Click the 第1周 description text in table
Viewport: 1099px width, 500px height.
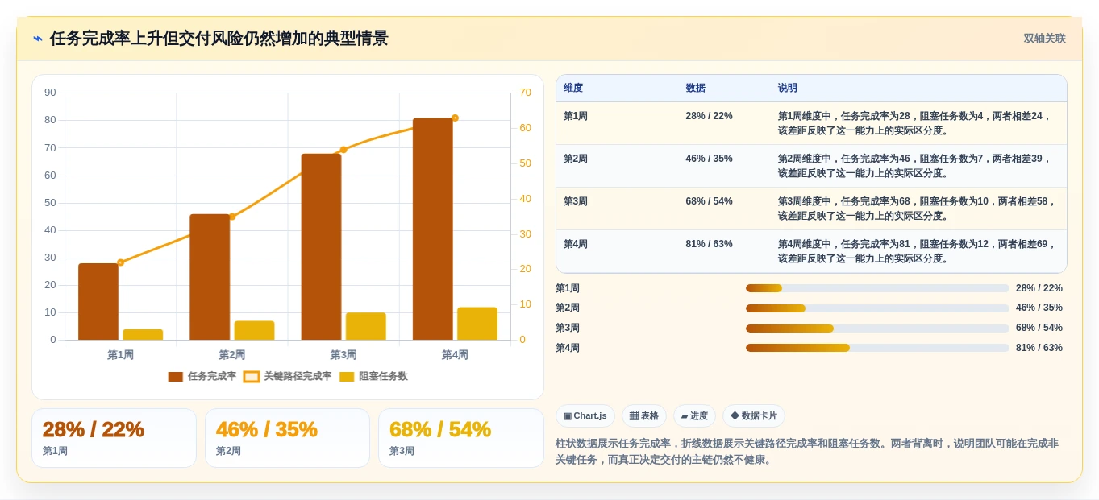click(x=914, y=123)
